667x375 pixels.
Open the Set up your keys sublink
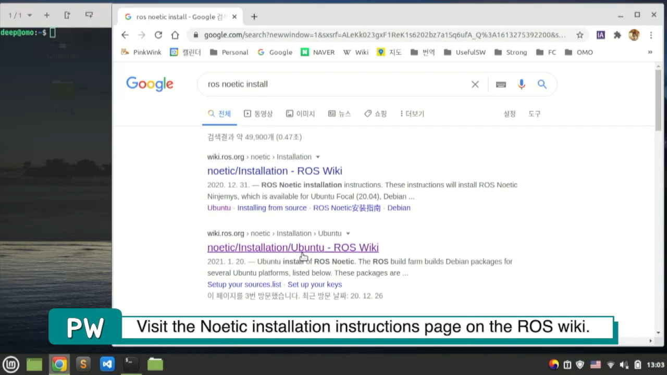pyautogui.click(x=315, y=284)
